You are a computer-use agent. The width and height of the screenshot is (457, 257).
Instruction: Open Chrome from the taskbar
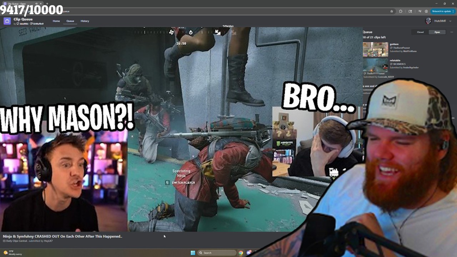tap(241, 253)
